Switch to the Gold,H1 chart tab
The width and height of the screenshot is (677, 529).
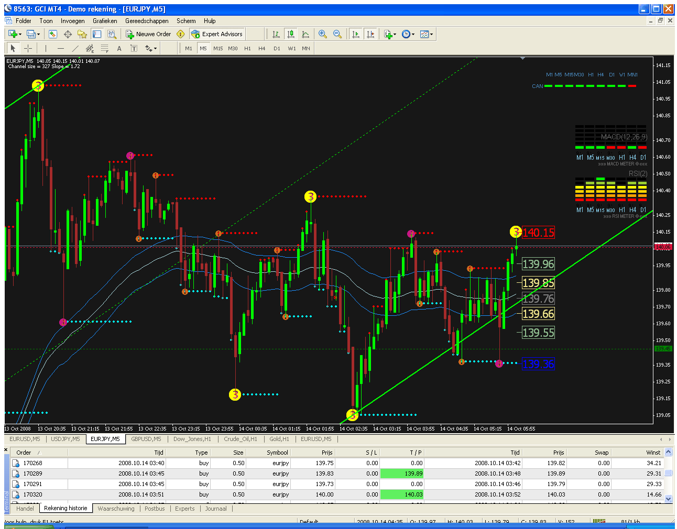279,439
